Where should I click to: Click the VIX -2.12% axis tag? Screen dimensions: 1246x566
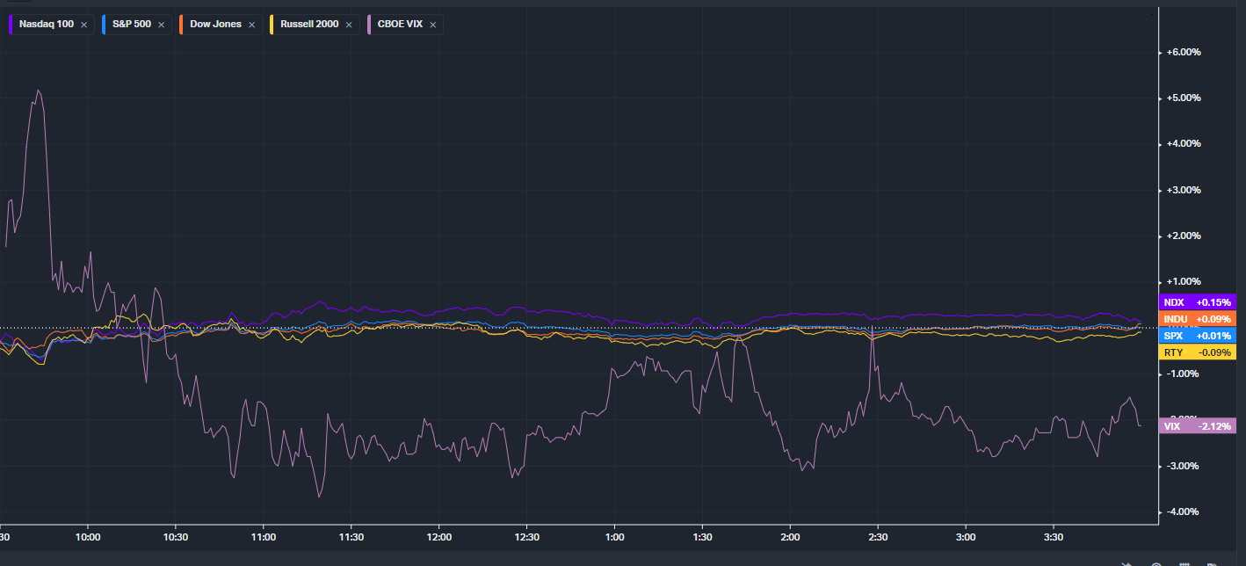(x=1198, y=426)
